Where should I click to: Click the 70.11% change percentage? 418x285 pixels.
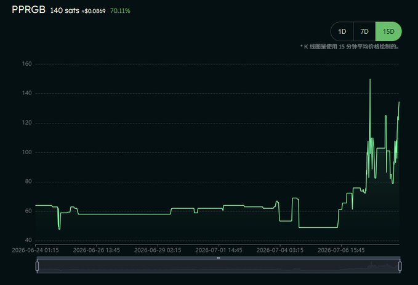120,11
